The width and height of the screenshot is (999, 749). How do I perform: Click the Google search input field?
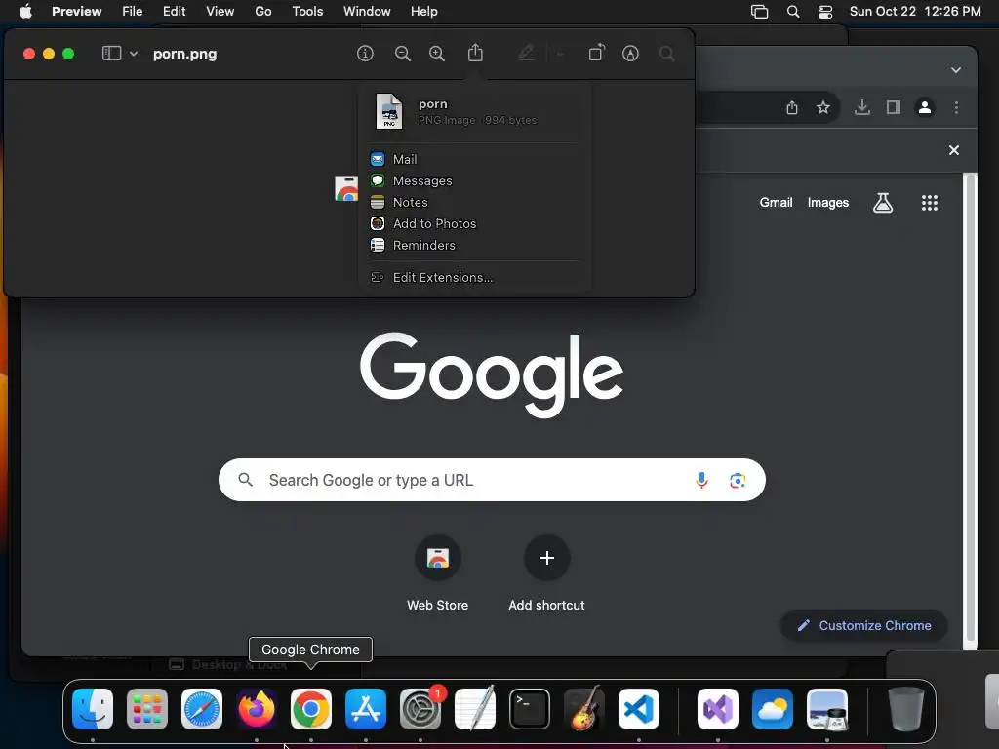492,480
